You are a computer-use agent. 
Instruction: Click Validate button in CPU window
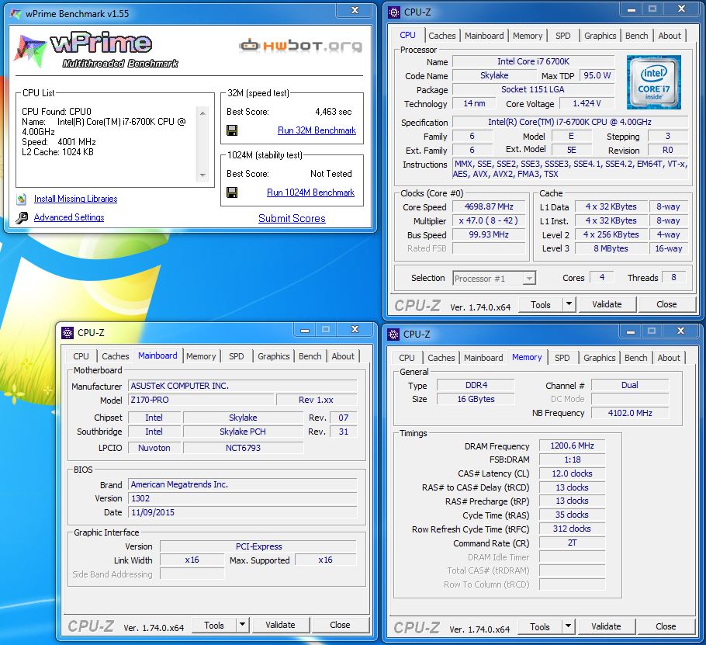click(x=607, y=304)
